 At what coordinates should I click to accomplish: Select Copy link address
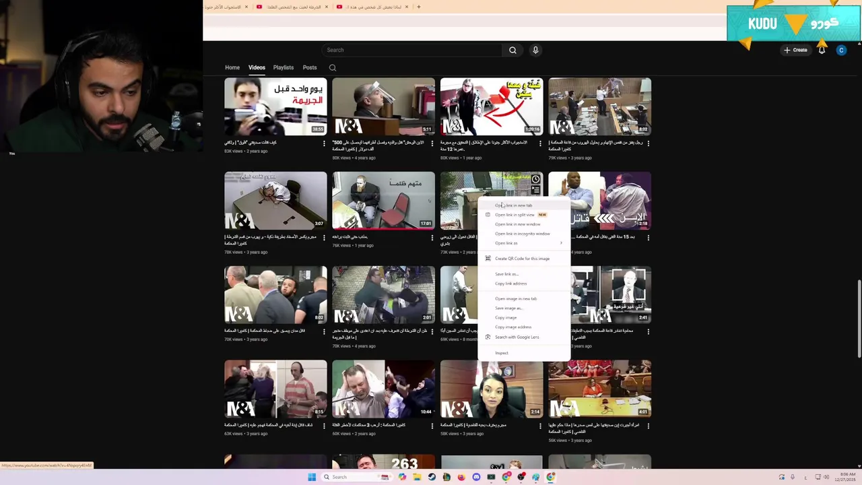[524, 284]
